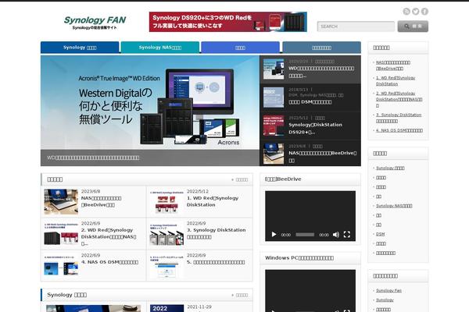The height and width of the screenshot is (312, 469).
Task: Select the third bright blue nav tab
Action: [240, 48]
